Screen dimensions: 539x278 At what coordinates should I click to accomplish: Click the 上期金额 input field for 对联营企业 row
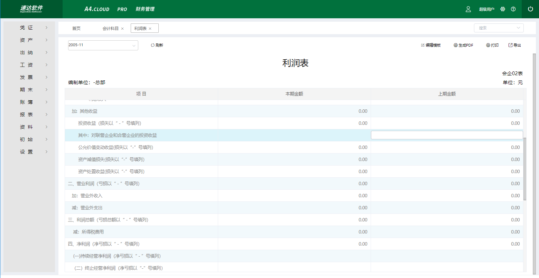[x=447, y=135]
